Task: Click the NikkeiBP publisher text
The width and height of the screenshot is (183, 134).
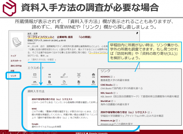Action: pyautogui.click(x=31, y=43)
